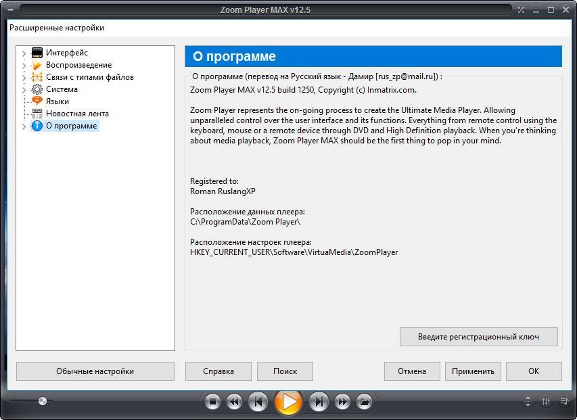Click the fast forward button

click(342, 402)
